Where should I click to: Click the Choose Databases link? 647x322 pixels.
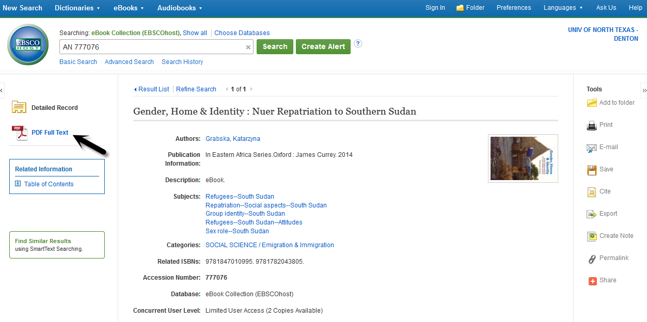242,33
